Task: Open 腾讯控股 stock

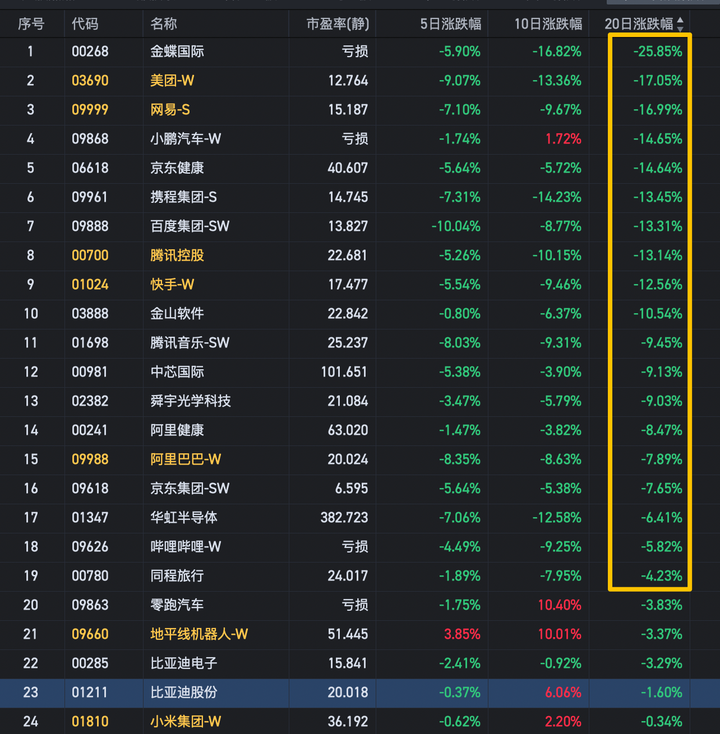Action: [x=177, y=255]
